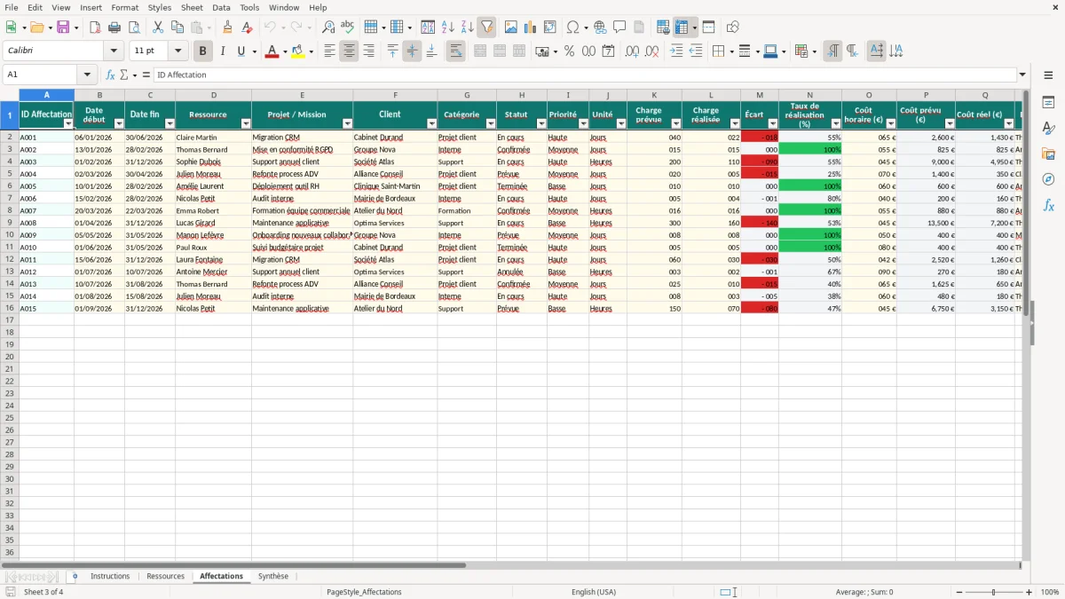Toggle AutoFilter funnel button
1065x599 pixels.
[x=486, y=28]
